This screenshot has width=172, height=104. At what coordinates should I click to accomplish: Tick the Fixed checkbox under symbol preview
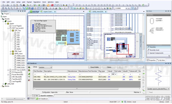click(x=148, y=92)
